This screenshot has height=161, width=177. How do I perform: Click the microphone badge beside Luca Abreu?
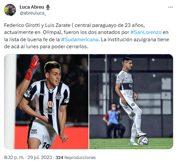[48, 7]
